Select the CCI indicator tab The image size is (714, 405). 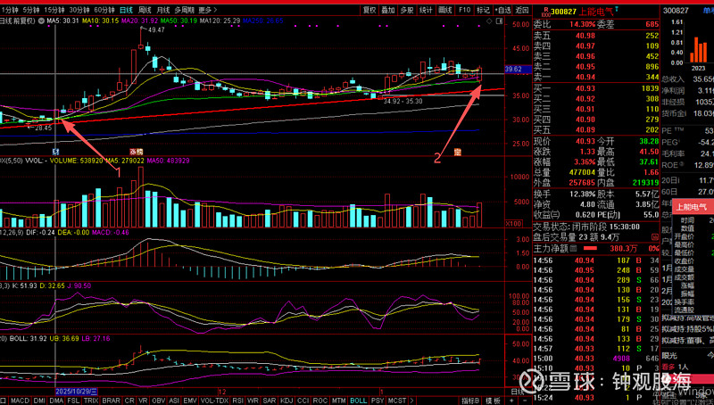pyautogui.click(x=303, y=401)
